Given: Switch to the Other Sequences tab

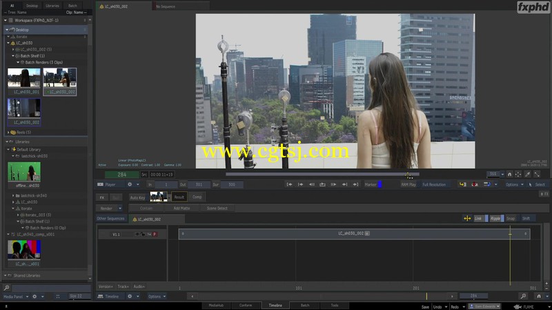Looking at the screenshot, I should pyautogui.click(x=110, y=219).
